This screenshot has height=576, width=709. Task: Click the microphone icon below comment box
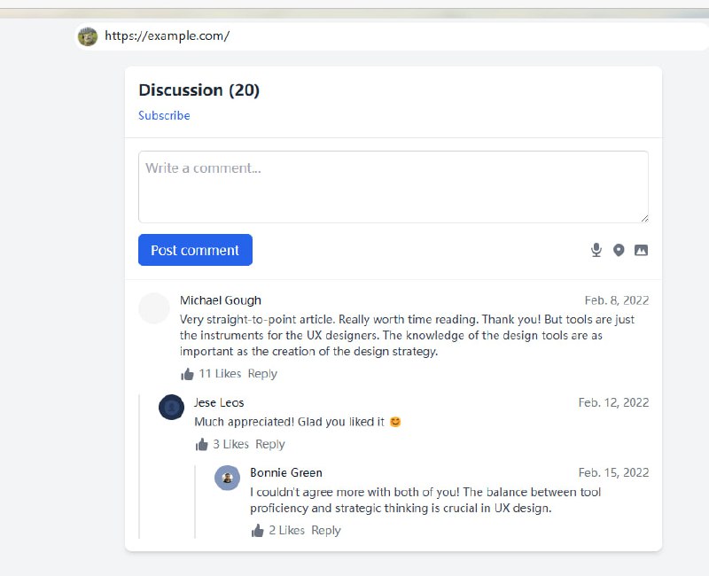(596, 251)
